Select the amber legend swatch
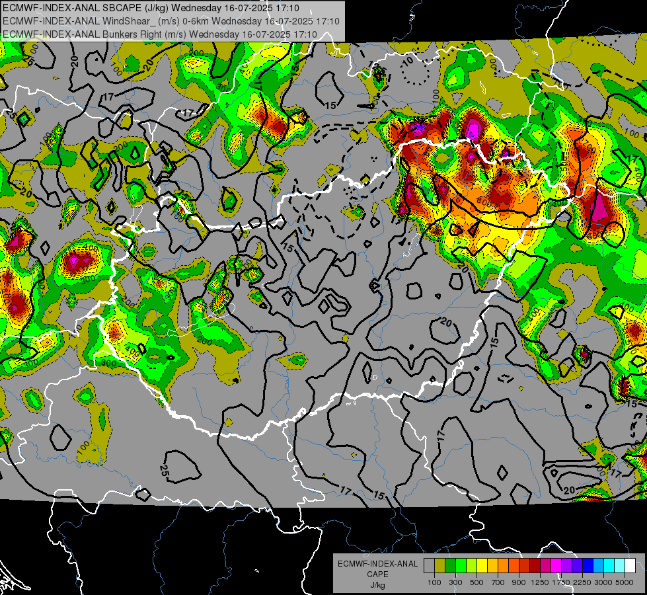 pos(492,566)
